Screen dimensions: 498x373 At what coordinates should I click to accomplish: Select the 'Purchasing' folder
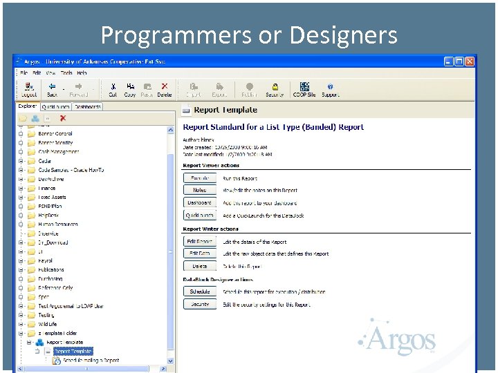(x=50, y=279)
